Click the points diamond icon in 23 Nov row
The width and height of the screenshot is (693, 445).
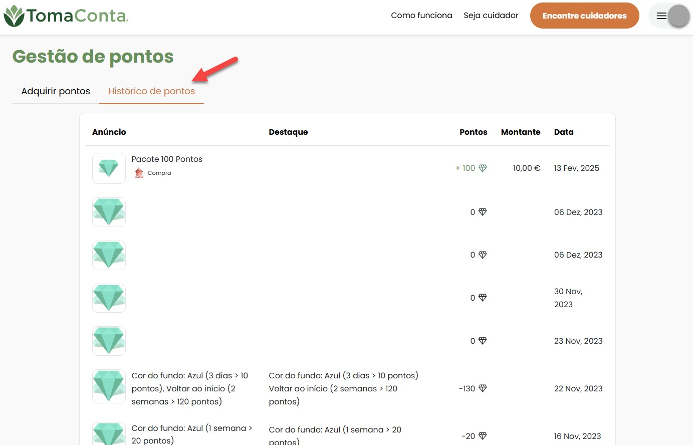483,341
